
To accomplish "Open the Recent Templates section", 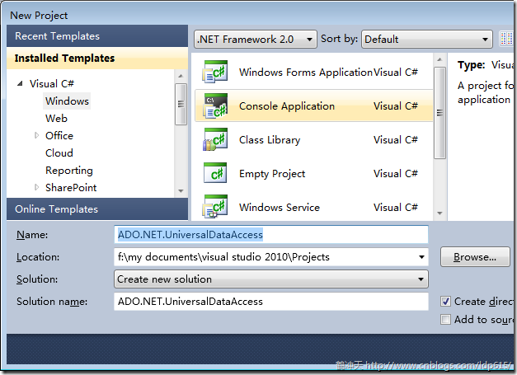I will point(97,36).
